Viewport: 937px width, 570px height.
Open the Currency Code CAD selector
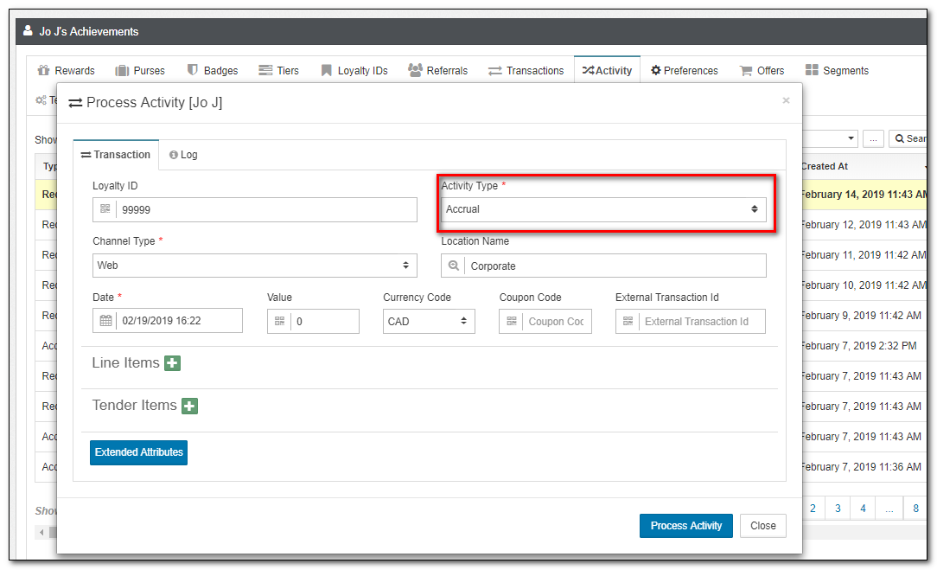(429, 321)
